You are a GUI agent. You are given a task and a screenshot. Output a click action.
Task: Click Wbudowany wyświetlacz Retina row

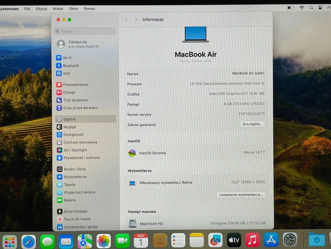point(197,182)
